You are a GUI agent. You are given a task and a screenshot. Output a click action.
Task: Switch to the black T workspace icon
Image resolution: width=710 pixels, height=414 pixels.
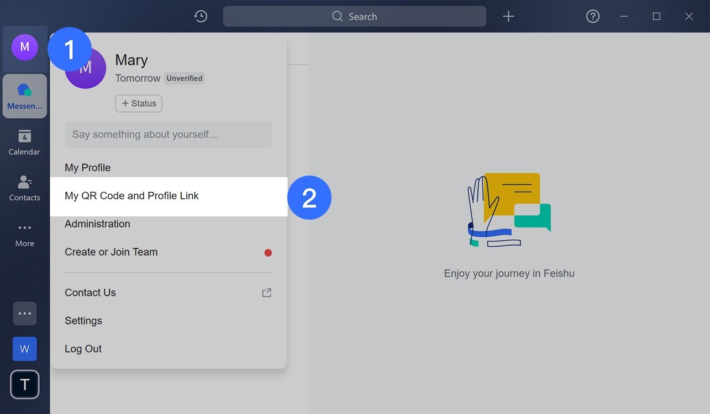[25, 384]
